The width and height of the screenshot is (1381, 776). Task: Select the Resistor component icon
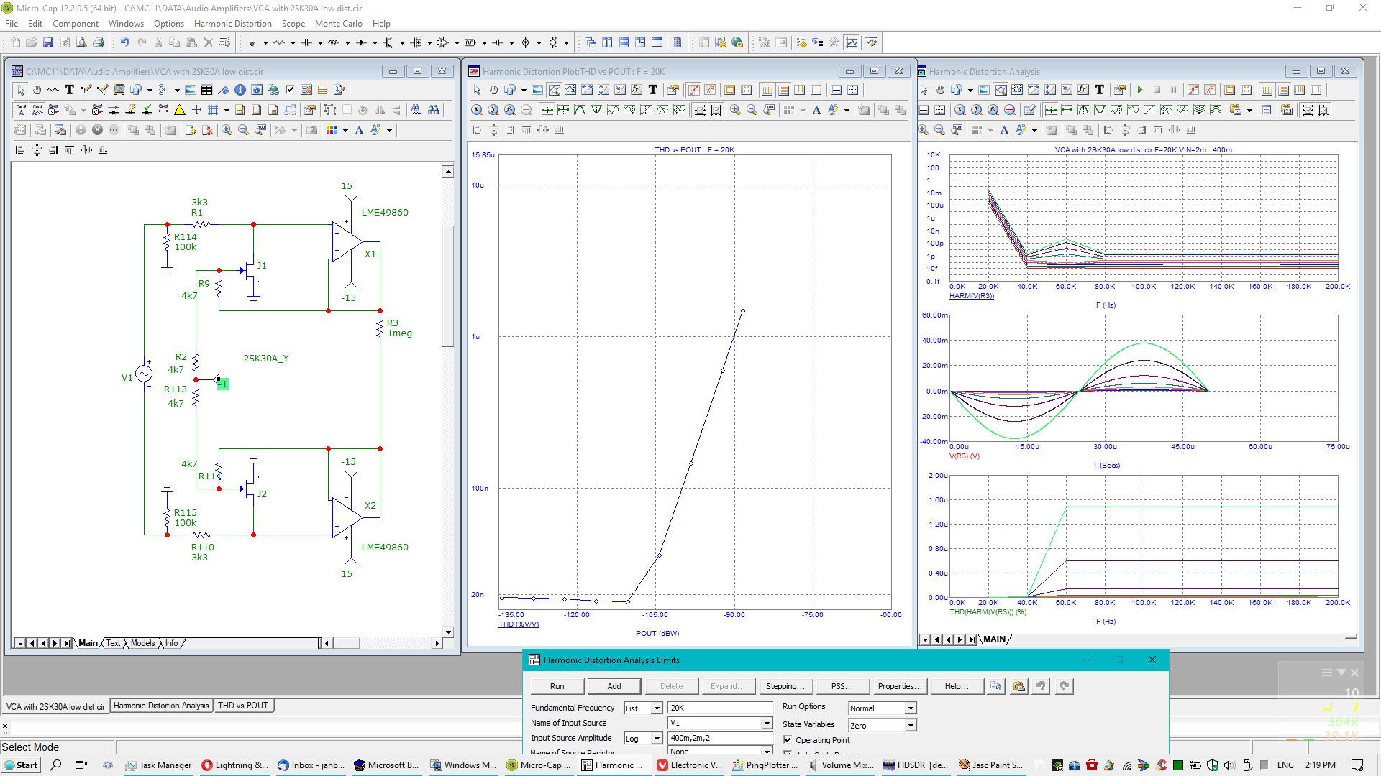pos(279,42)
